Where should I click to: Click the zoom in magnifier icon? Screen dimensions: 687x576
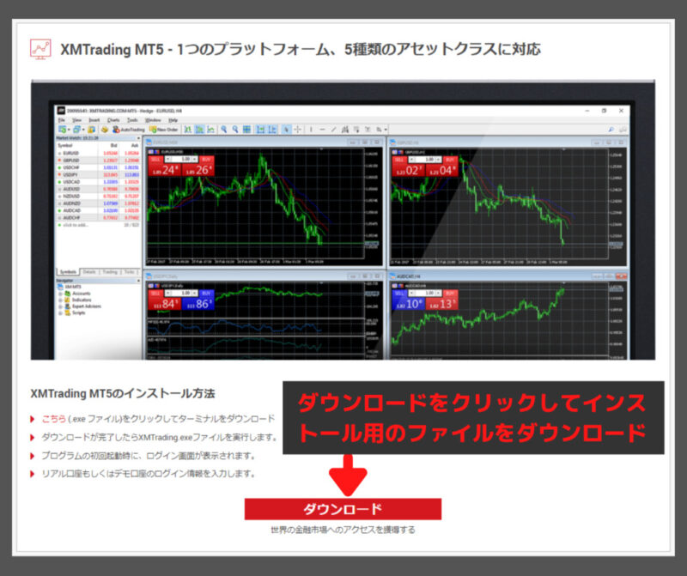[223, 130]
